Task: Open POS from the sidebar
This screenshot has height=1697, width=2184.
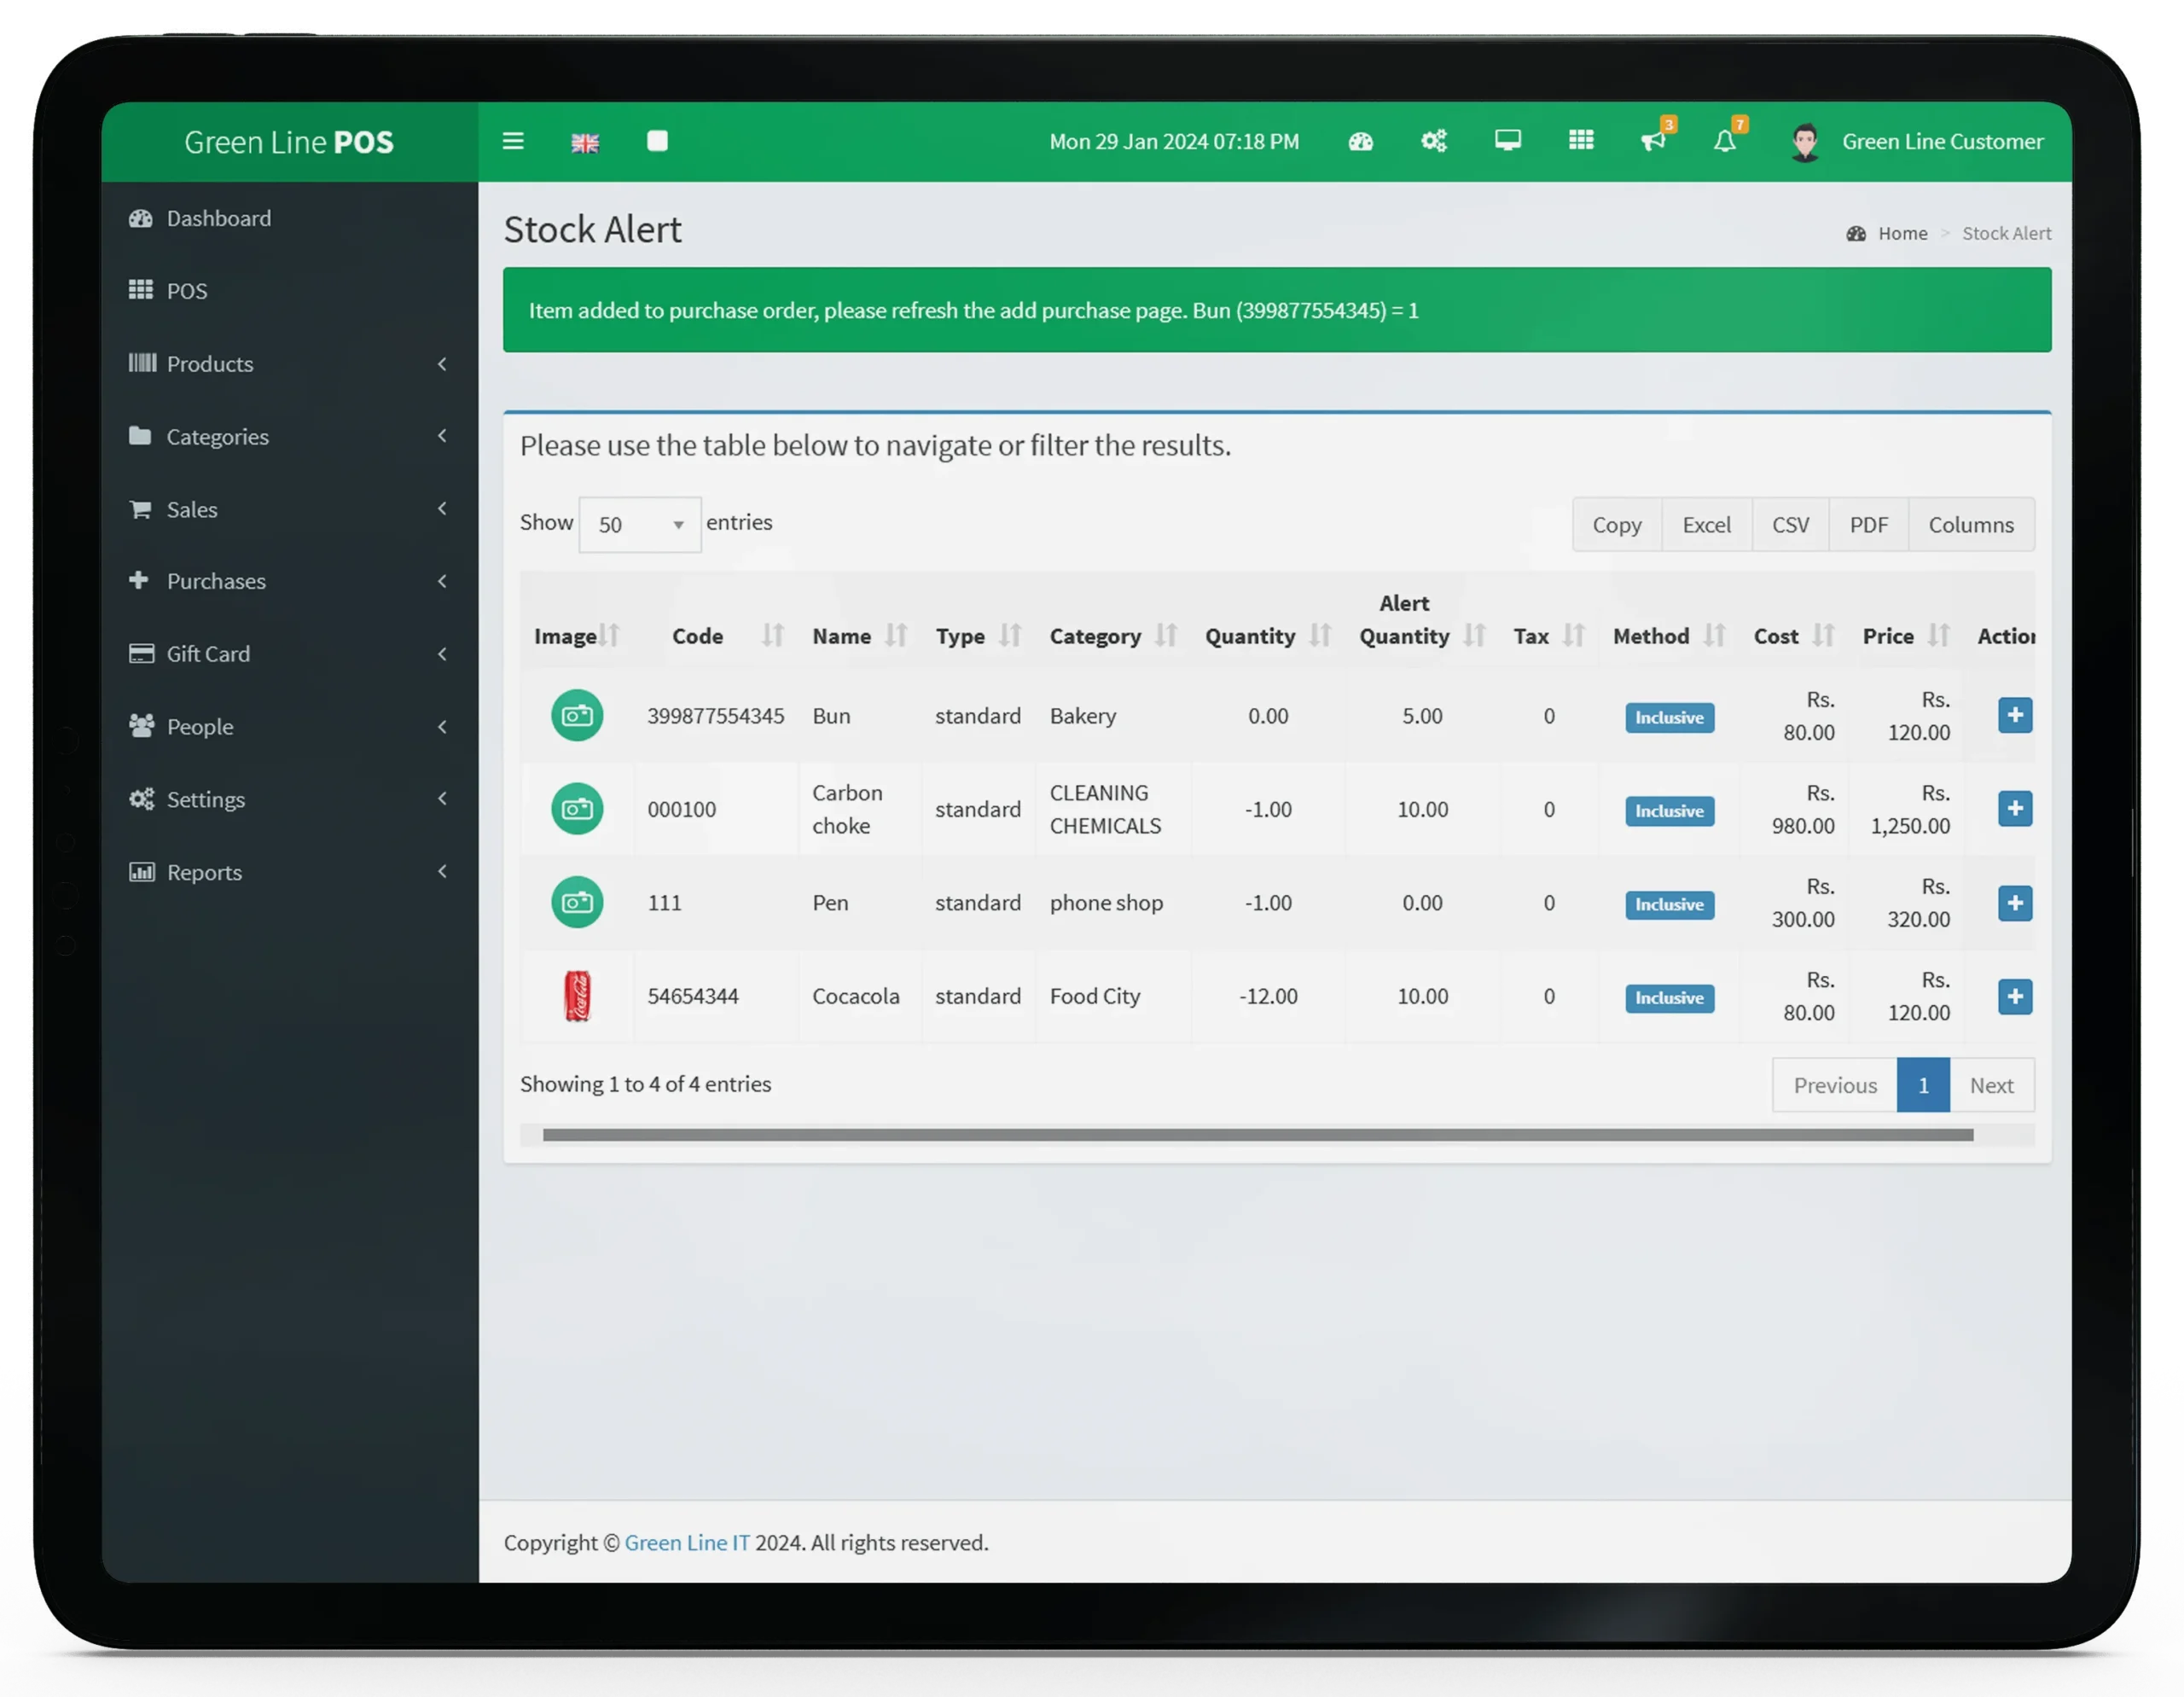Action: coord(187,291)
